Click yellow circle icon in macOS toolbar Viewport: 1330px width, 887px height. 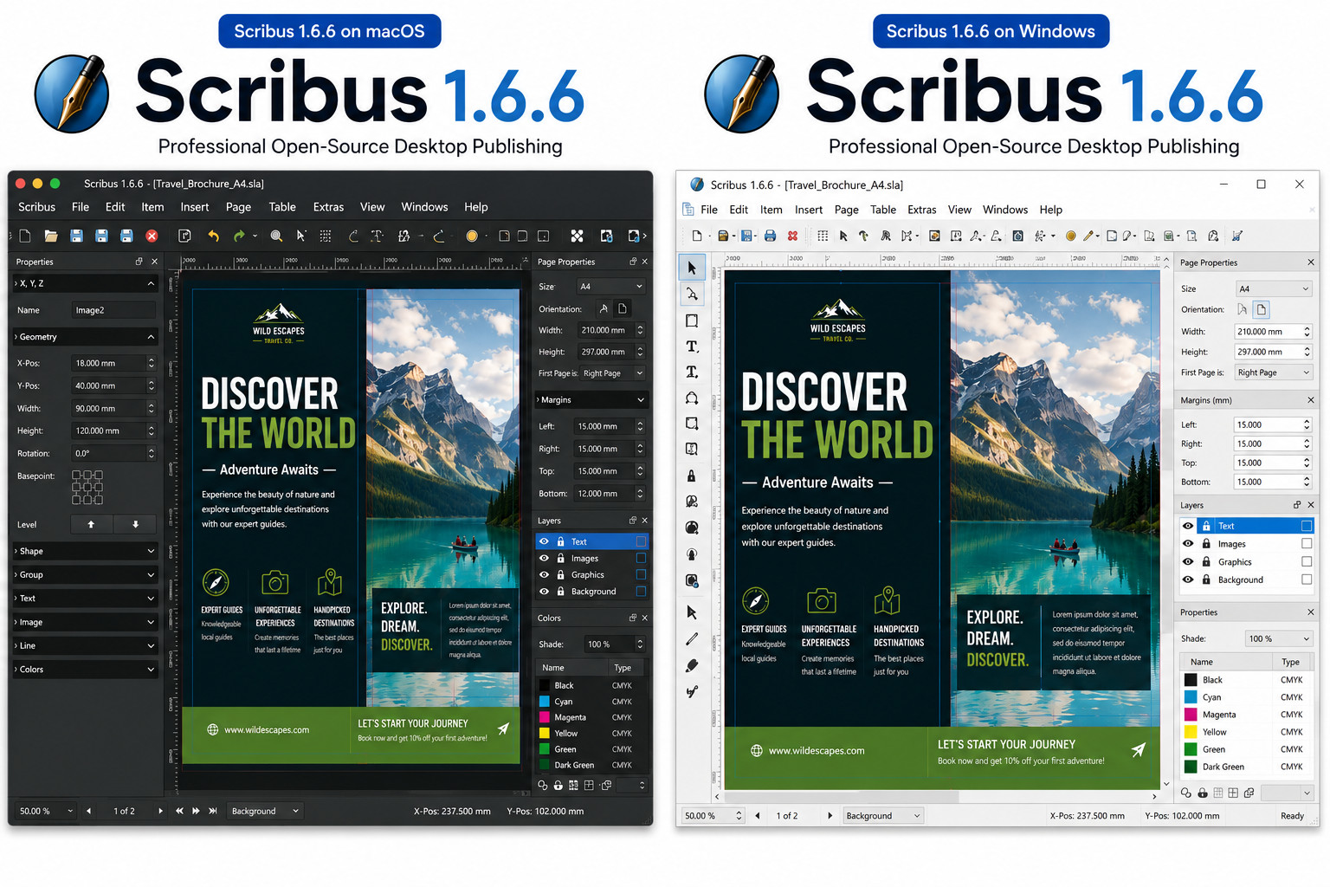tap(472, 236)
